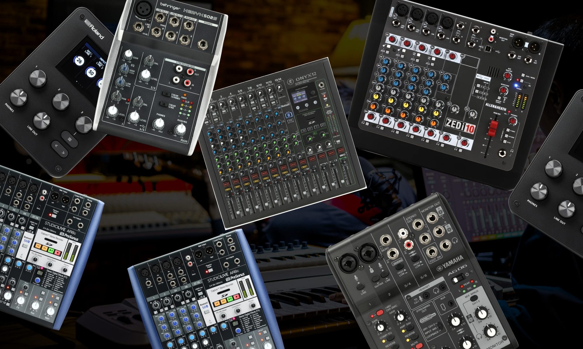Click the 4/5 channel BAL knob on the Behringer
This screenshot has width=583, height=349.
tap(138, 102)
